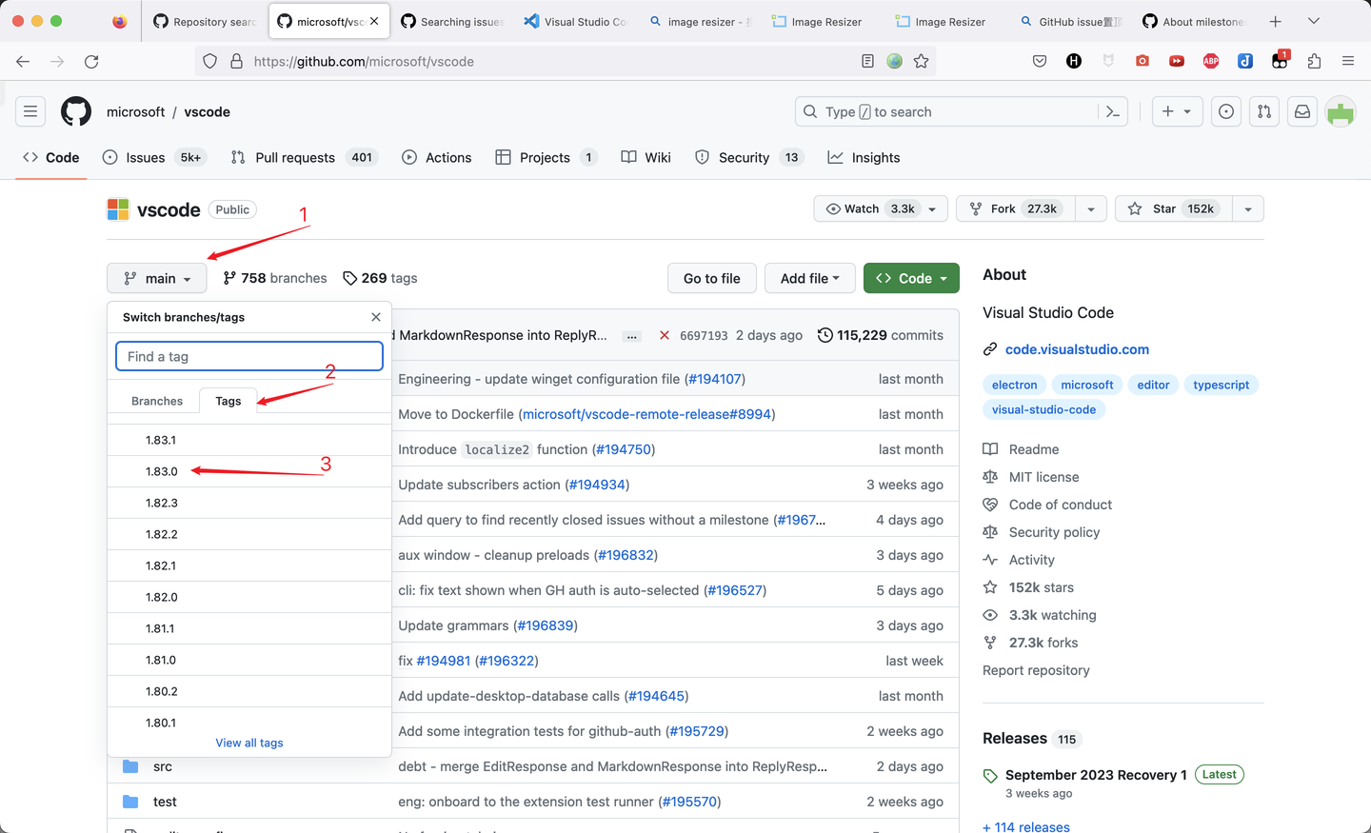Screen dimensions: 1371x833
Task: Click the failed status X icon on the commit
Action: point(665,335)
